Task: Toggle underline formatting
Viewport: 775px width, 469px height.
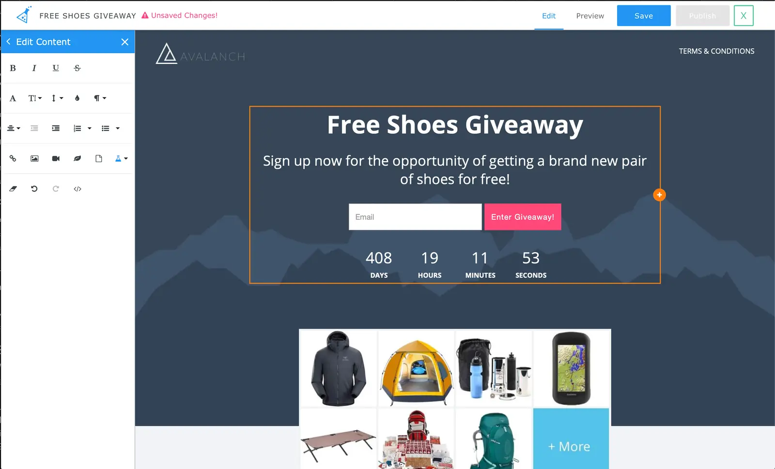Action: click(56, 68)
